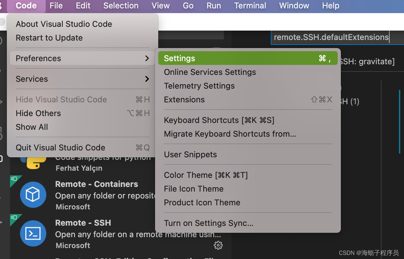Screen dimensions: 404x259
Task: Click Microsoft publisher under Remote - Containers
Action: click(73, 207)
